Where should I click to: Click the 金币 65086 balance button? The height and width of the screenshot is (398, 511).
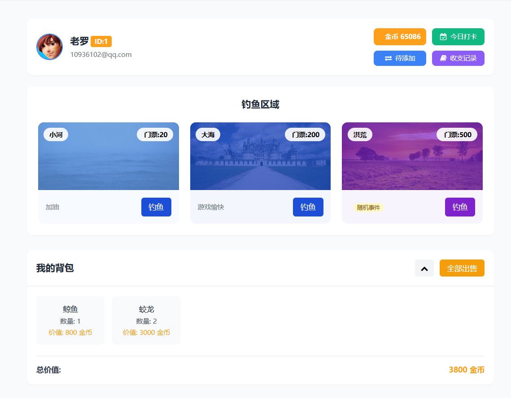click(x=399, y=37)
